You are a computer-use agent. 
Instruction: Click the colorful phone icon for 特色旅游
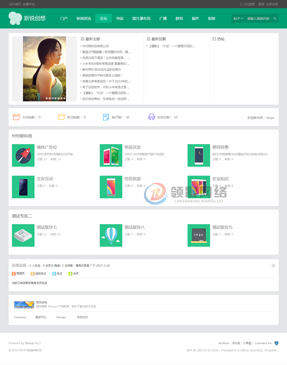[x=111, y=187]
